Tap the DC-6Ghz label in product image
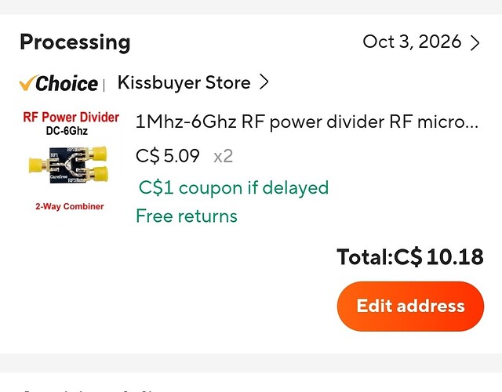This screenshot has width=502, height=392. (x=67, y=131)
